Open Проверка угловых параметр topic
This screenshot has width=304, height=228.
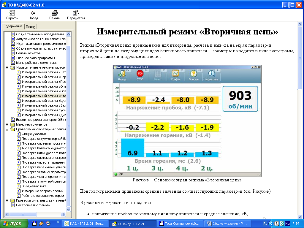pyautogui.click(x=44, y=172)
